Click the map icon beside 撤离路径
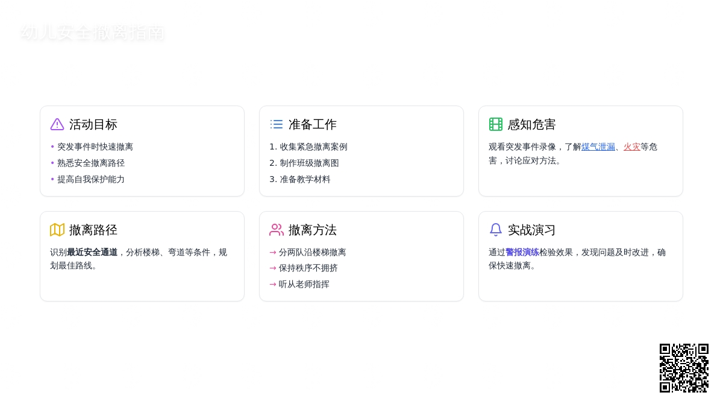Image resolution: width=723 pixels, height=407 pixels. 57,230
